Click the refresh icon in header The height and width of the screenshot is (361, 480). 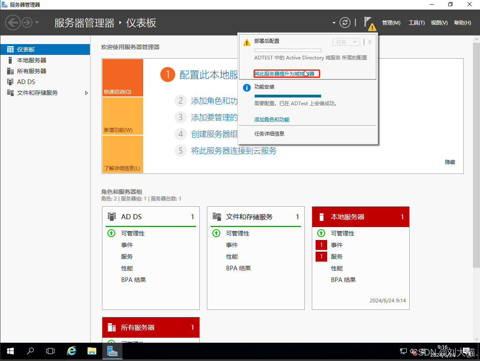click(x=345, y=22)
